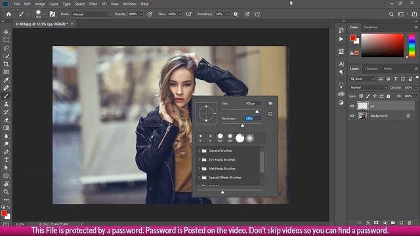
Task: Open the Character panel icon
Action: [x=341, y=64]
